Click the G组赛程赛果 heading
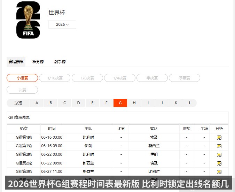 click(19, 117)
